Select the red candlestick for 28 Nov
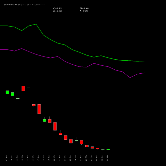The width and height of the screenshot is (166, 166). point(87,146)
